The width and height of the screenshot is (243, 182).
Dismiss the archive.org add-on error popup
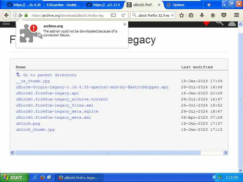(x=125, y=24)
